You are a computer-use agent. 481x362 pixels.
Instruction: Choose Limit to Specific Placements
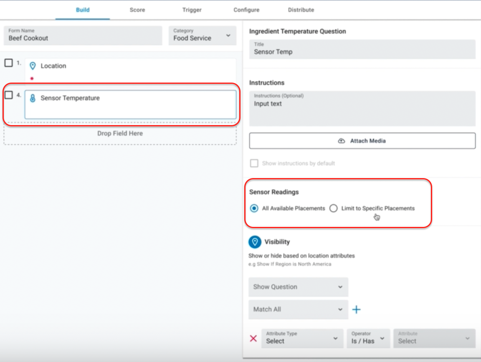pos(333,208)
